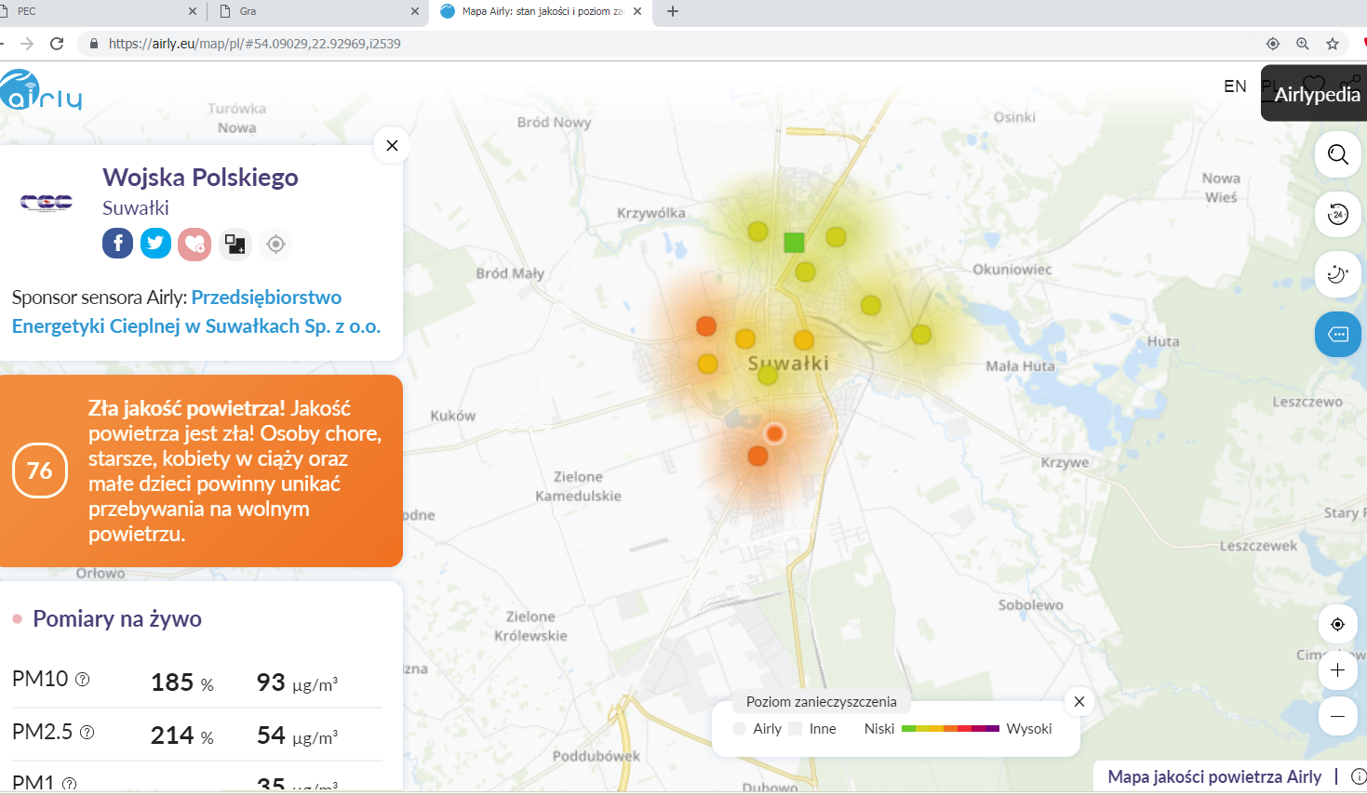Dismiss the pollution level legend
Screen dimensions: 1367x795
tap(1079, 702)
